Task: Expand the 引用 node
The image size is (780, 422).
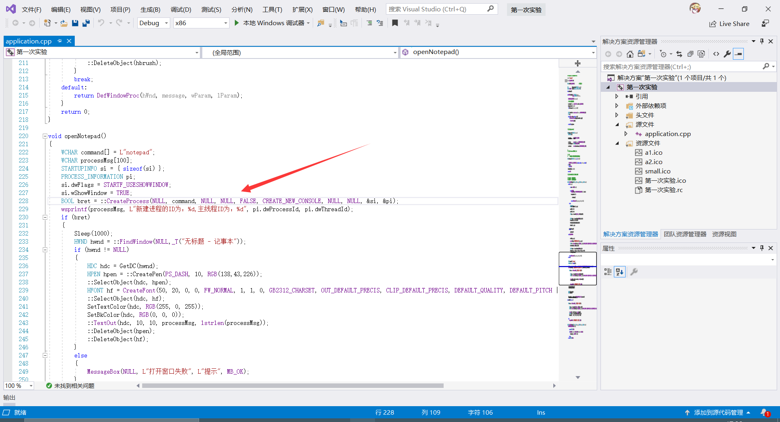Action: (617, 96)
